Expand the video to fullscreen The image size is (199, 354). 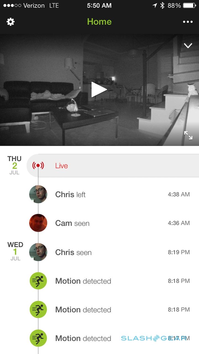188,135
